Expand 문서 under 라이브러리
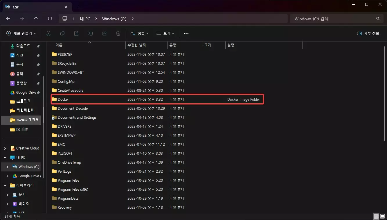The height and width of the screenshot is (220, 387). [7, 195]
